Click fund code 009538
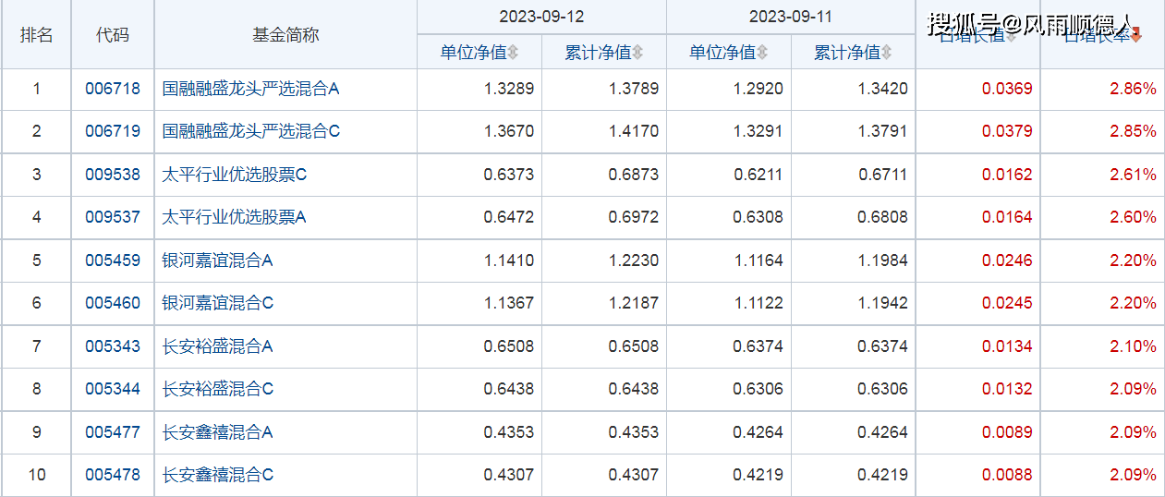 click(x=113, y=175)
